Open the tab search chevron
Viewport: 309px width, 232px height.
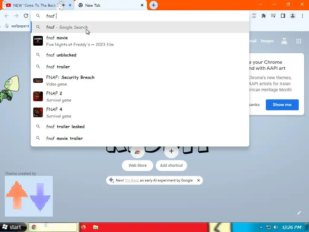(x=260, y=4)
